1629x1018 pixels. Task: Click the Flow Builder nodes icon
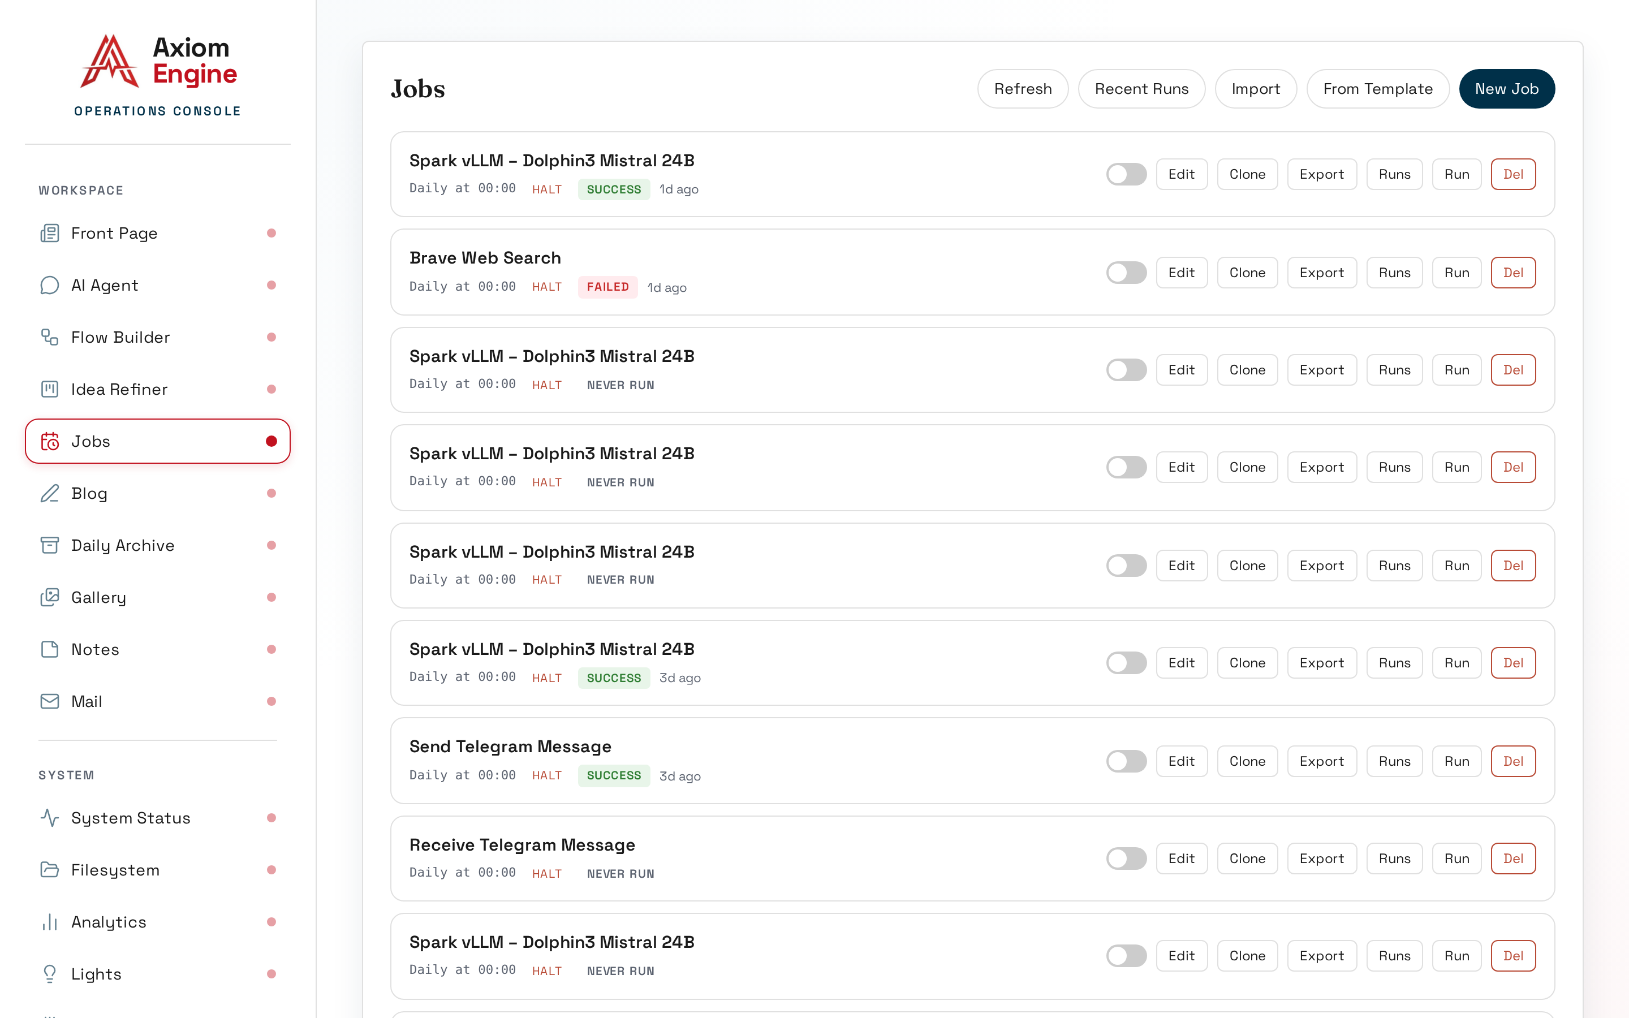pos(50,337)
